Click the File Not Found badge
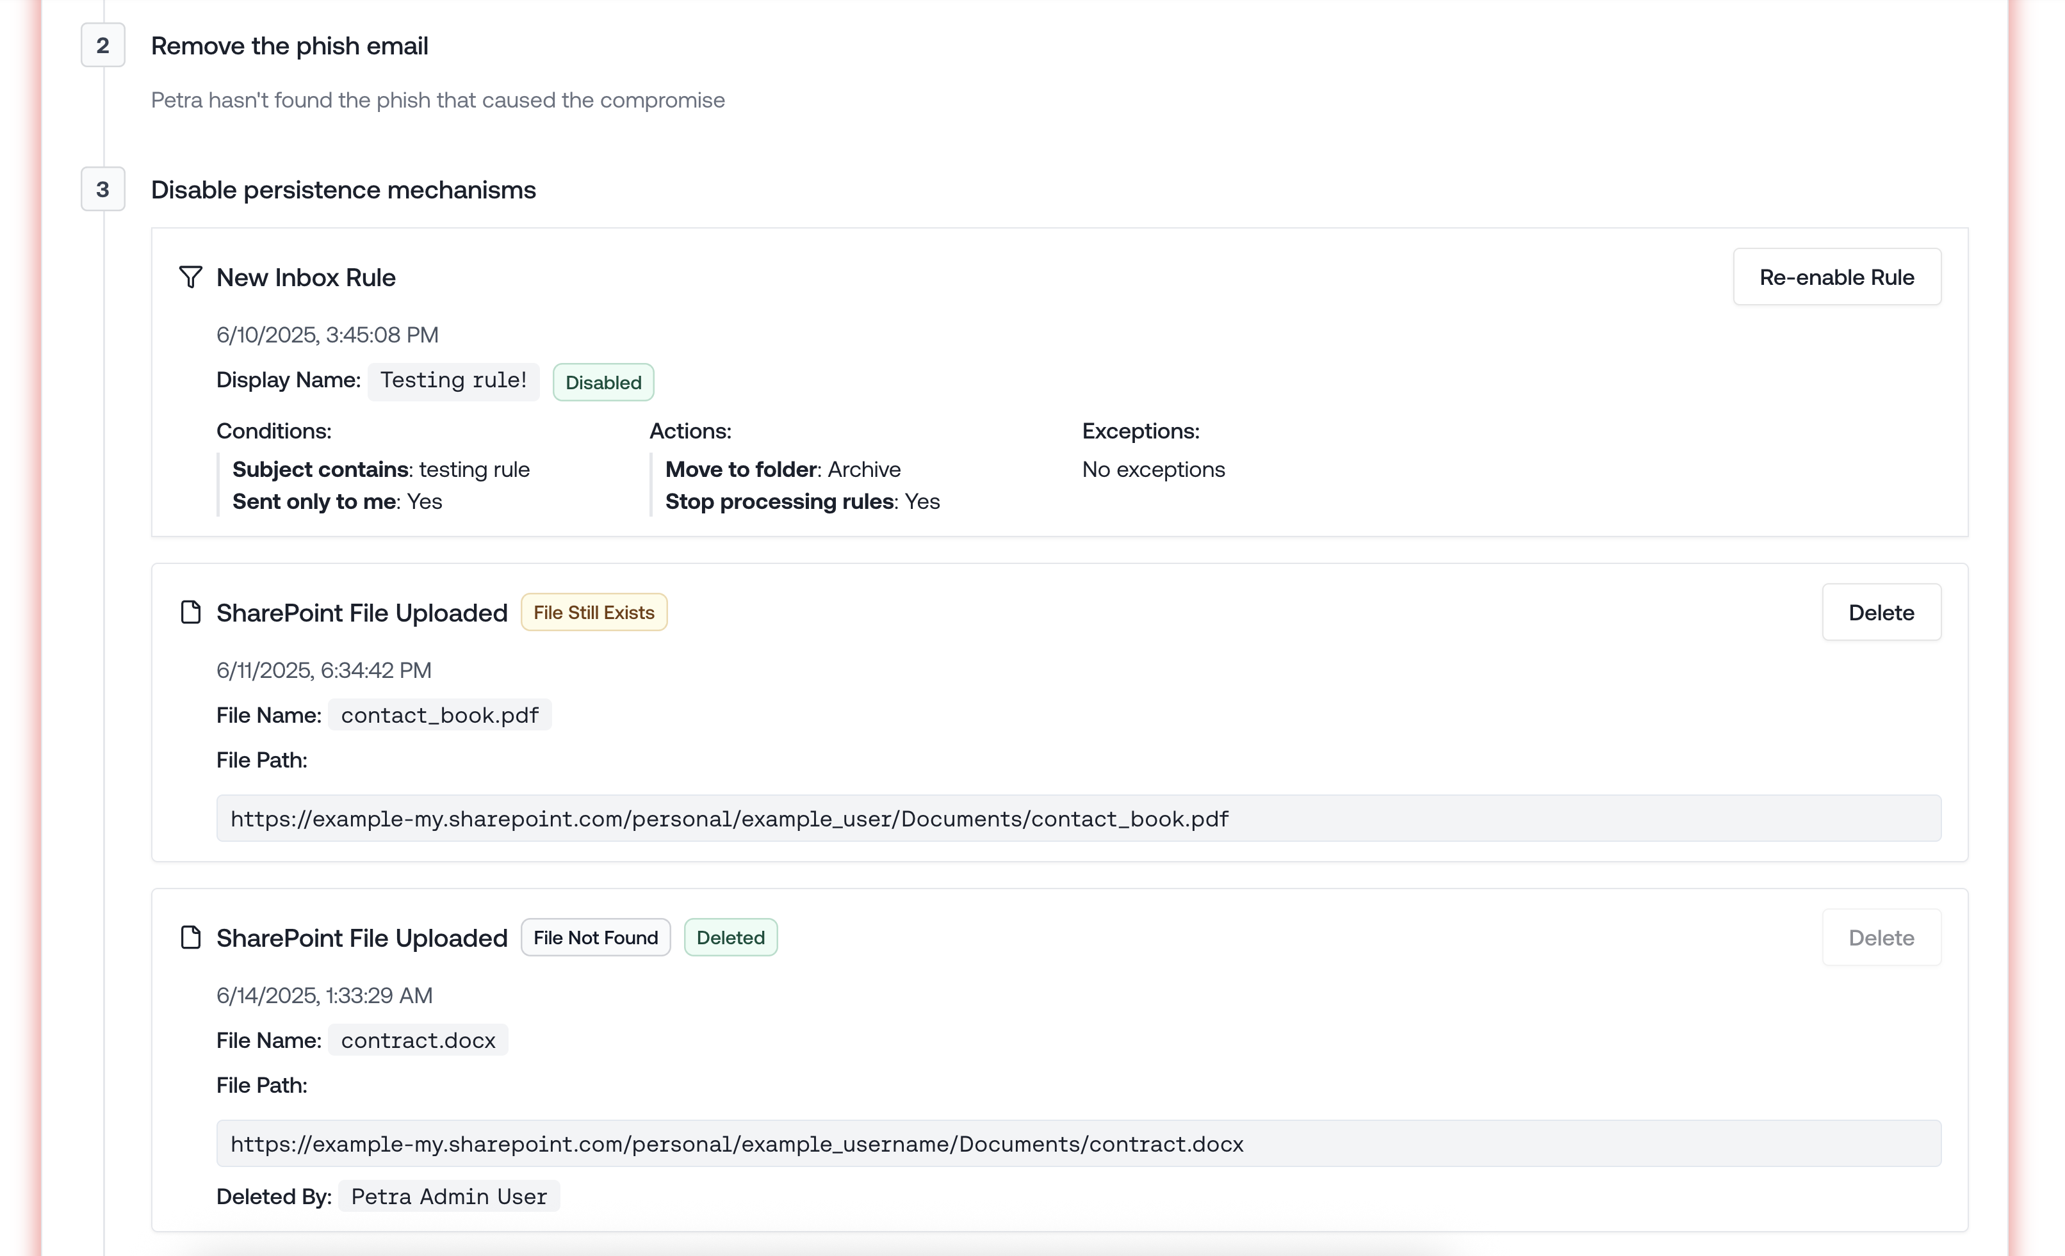 (x=595, y=938)
